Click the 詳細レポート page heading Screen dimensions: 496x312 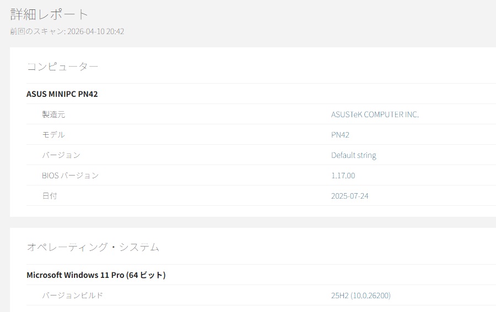click(x=50, y=14)
